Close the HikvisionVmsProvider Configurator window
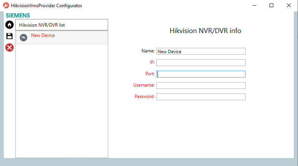 [289, 6]
